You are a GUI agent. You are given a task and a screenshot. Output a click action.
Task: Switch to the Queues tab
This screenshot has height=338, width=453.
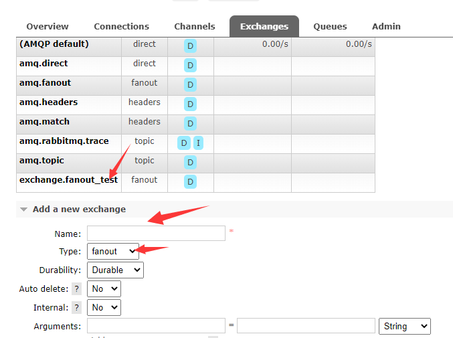click(330, 27)
